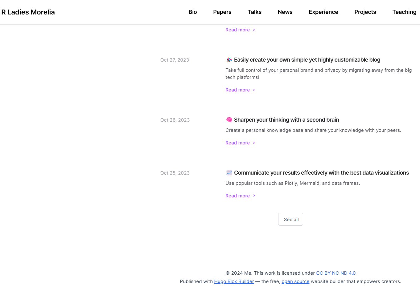
Task: Click the chevron after data visualizations Read more
Action: [254, 196]
